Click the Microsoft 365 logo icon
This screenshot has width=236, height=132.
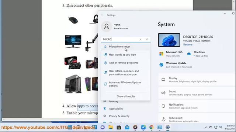point(161,54)
